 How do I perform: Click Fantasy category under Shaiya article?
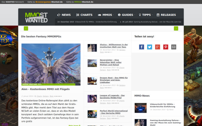[122, 50]
